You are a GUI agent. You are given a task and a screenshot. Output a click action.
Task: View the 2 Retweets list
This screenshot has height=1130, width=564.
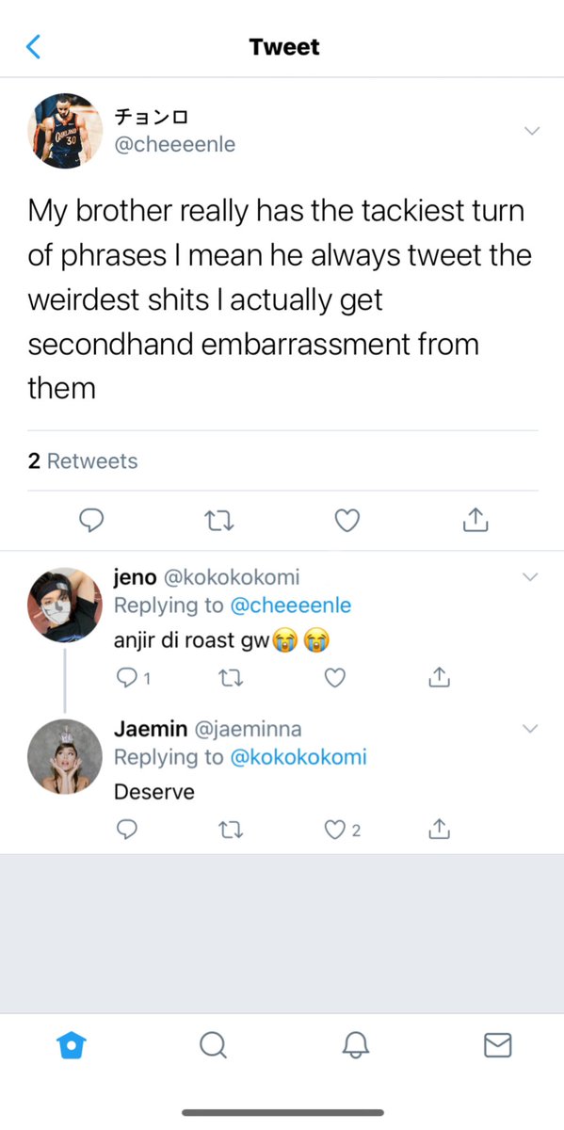83,460
